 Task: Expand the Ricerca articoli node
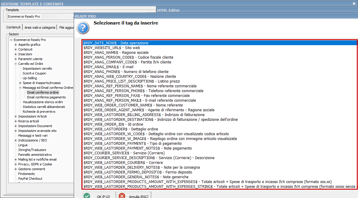coord(16,121)
